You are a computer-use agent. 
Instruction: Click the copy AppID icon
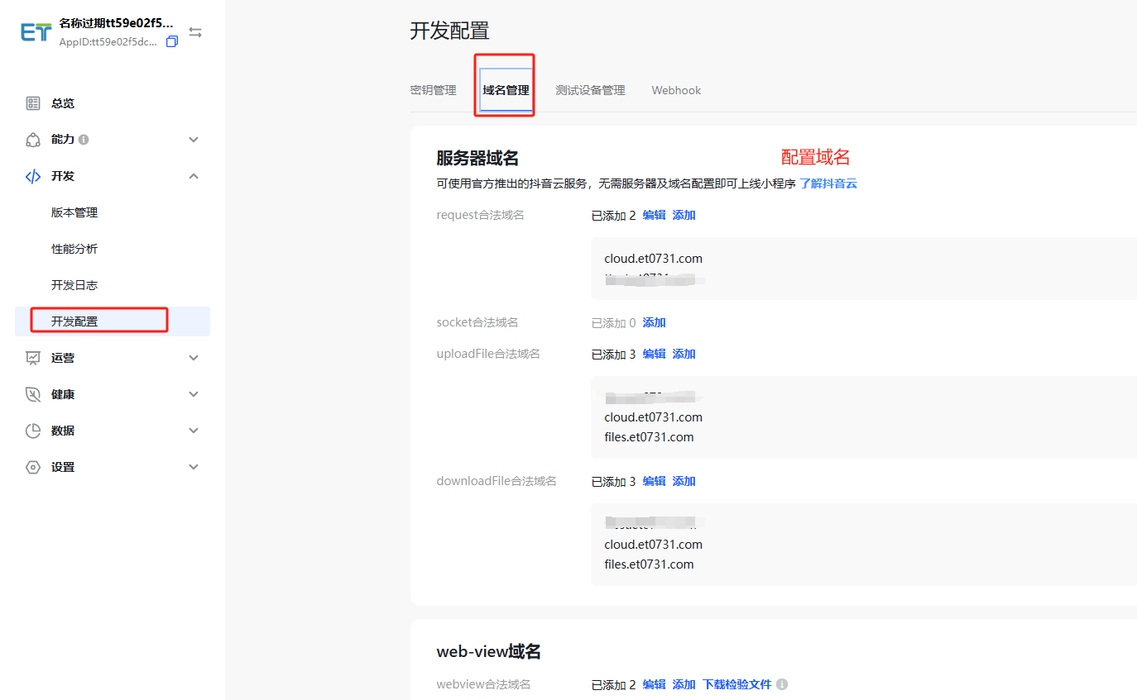[172, 41]
